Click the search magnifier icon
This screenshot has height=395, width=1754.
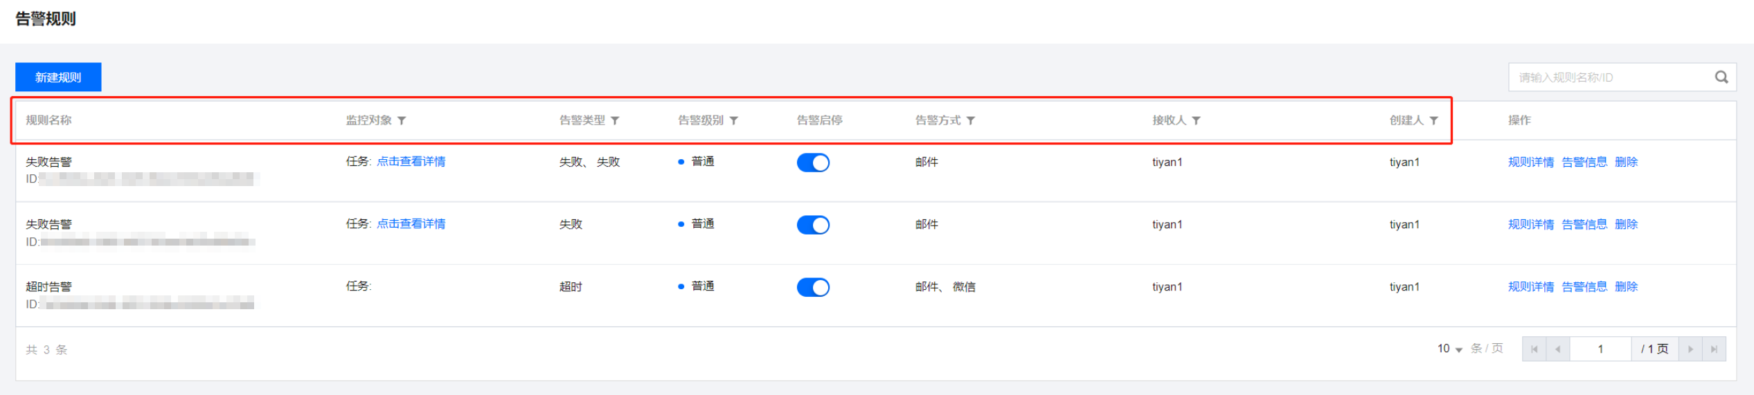[1721, 77]
